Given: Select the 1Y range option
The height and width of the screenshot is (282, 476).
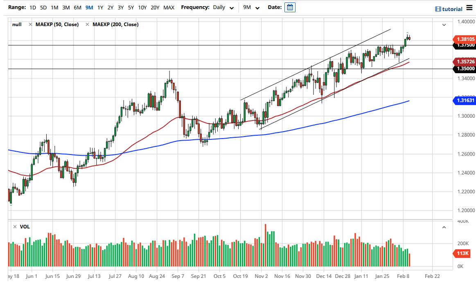Looking at the screenshot, I should coord(100,7).
